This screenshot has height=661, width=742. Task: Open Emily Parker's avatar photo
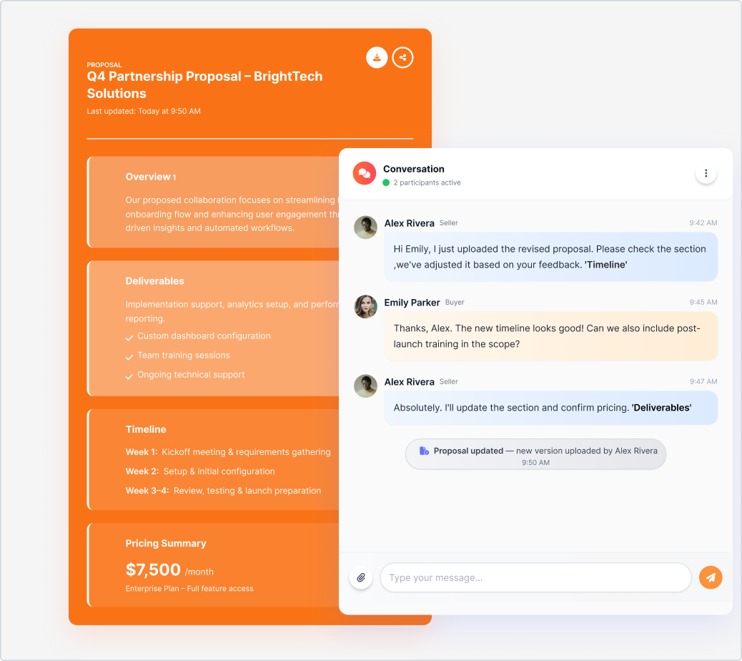pyautogui.click(x=365, y=307)
